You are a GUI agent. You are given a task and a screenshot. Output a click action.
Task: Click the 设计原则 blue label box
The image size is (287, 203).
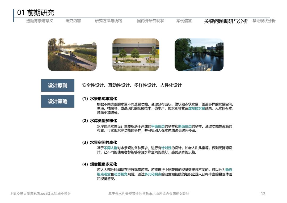(x=58, y=85)
